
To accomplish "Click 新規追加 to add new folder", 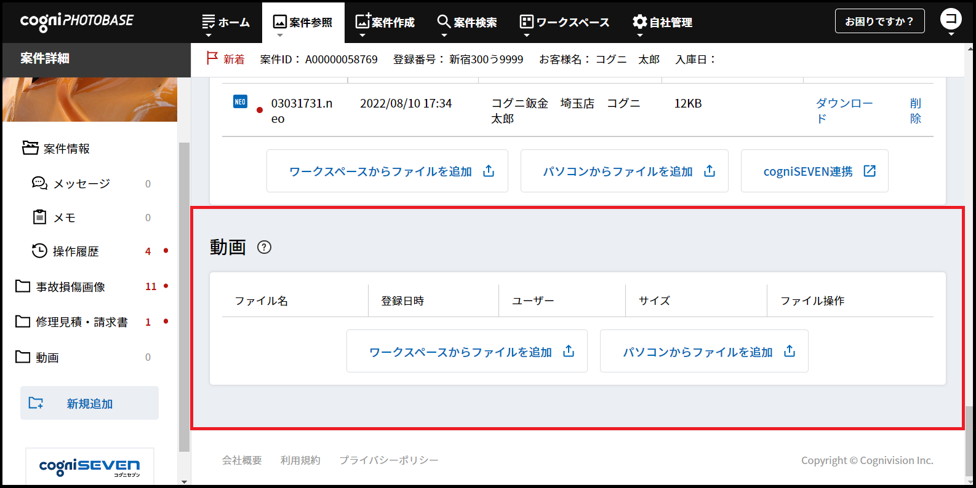I will click(89, 403).
